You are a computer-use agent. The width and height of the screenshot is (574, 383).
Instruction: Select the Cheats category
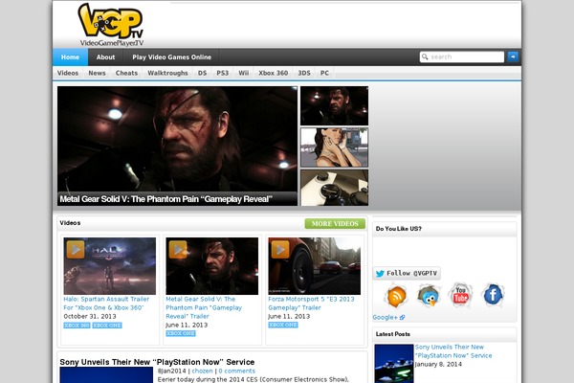pyautogui.click(x=126, y=73)
